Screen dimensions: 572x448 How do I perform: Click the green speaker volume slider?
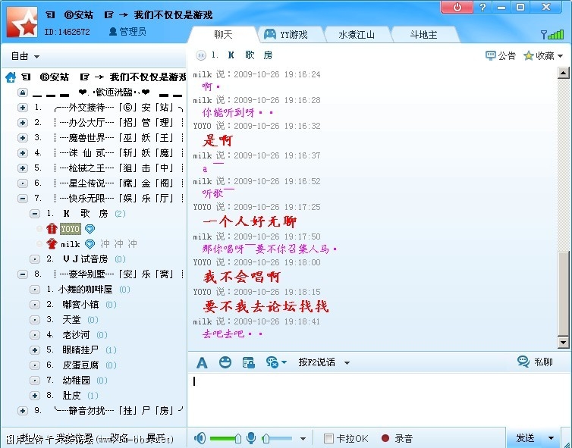click(x=225, y=438)
